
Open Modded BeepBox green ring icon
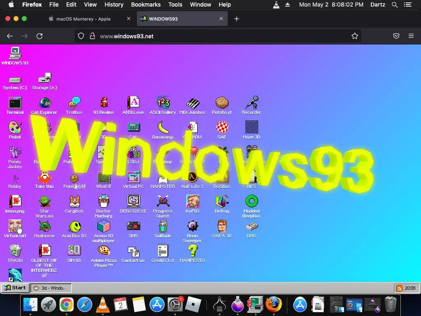(x=251, y=202)
